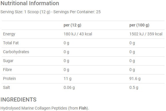Click the 0.06 g salt value

69,88
